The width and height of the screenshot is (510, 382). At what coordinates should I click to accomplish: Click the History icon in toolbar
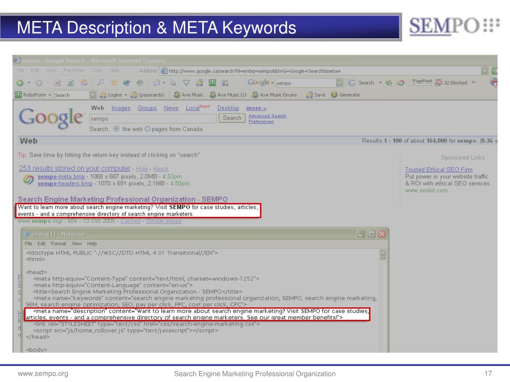pos(140,83)
